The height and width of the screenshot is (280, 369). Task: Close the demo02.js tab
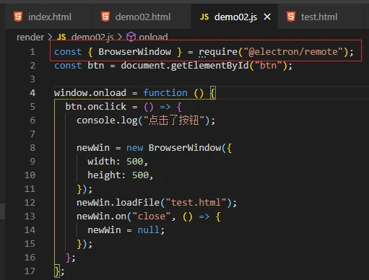coord(267,17)
